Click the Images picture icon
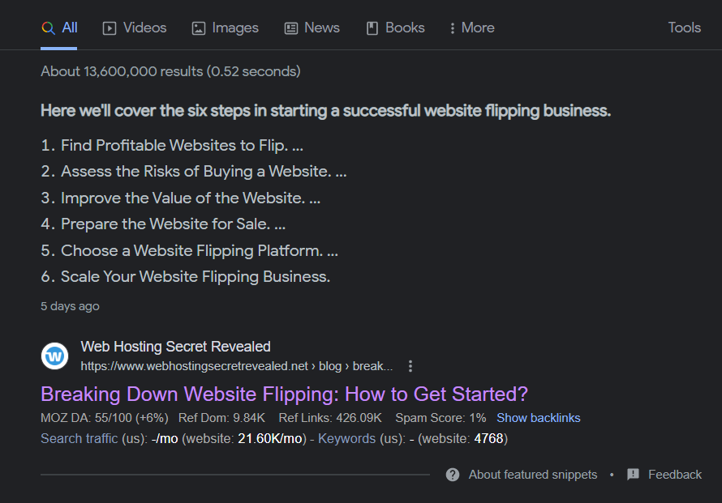722x503 pixels. coord(199,28)
